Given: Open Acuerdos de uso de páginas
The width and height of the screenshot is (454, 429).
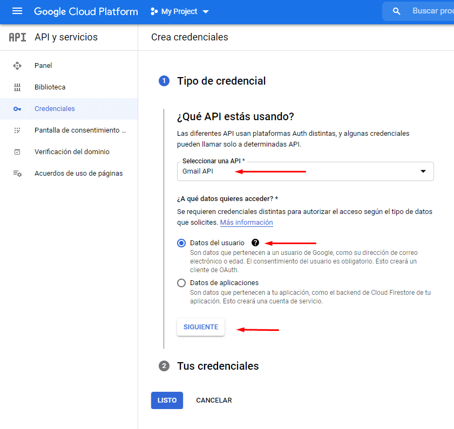Looking at the screenshot, I should point(69,174).
